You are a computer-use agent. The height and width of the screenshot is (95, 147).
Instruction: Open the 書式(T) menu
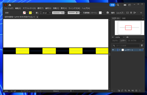40,8
